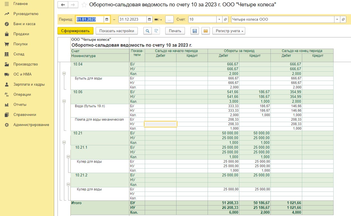Screen dimensions: 351x216
Task: Go back using the left arrow button
Action: (63, 5)
